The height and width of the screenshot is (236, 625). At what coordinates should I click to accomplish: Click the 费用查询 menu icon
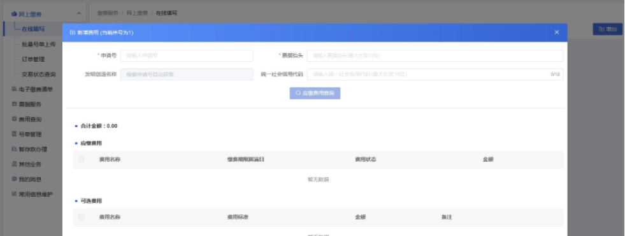point(14,119)
